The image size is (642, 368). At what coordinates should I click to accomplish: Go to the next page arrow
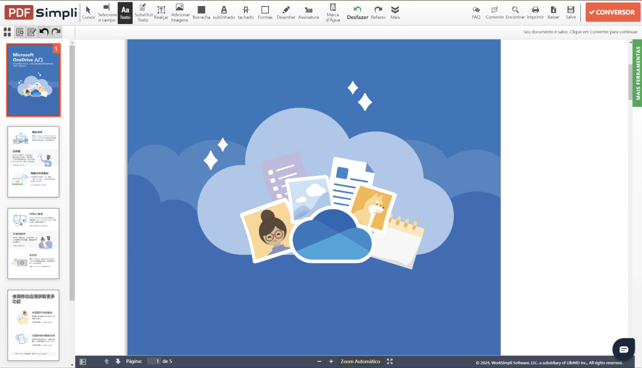point(118,361)
